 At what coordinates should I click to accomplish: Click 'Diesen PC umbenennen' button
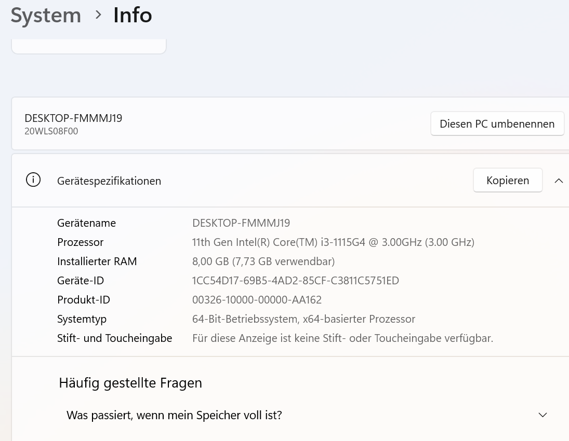click(497, 124)
